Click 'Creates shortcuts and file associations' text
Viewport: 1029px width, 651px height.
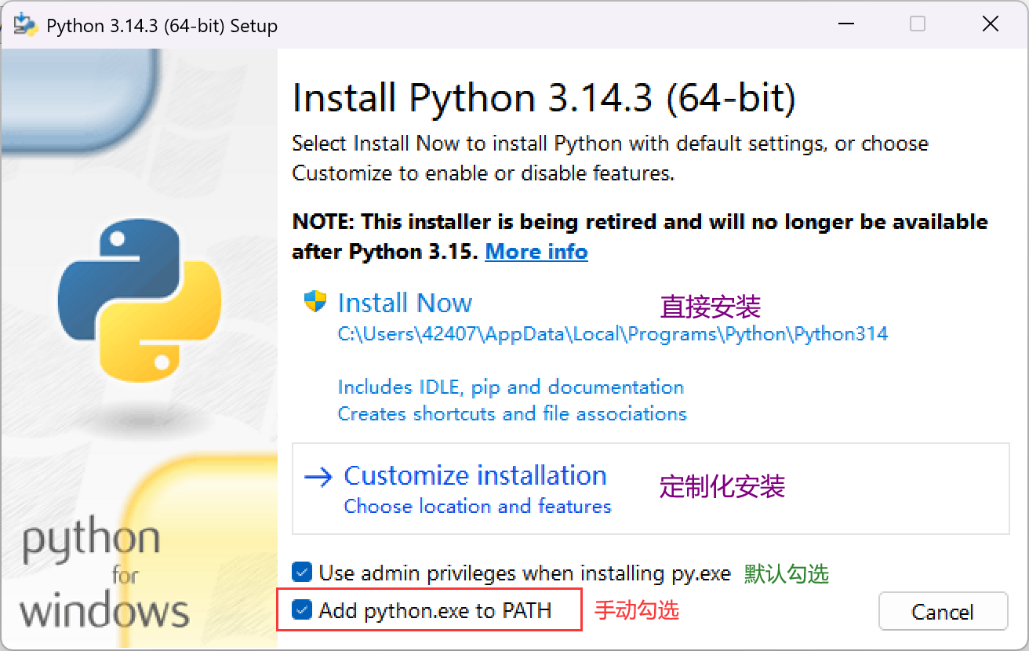coord(512,413)
